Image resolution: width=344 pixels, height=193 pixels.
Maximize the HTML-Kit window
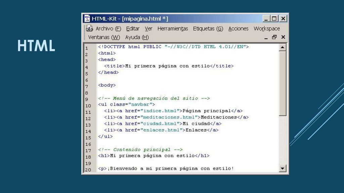click(274, 19)
